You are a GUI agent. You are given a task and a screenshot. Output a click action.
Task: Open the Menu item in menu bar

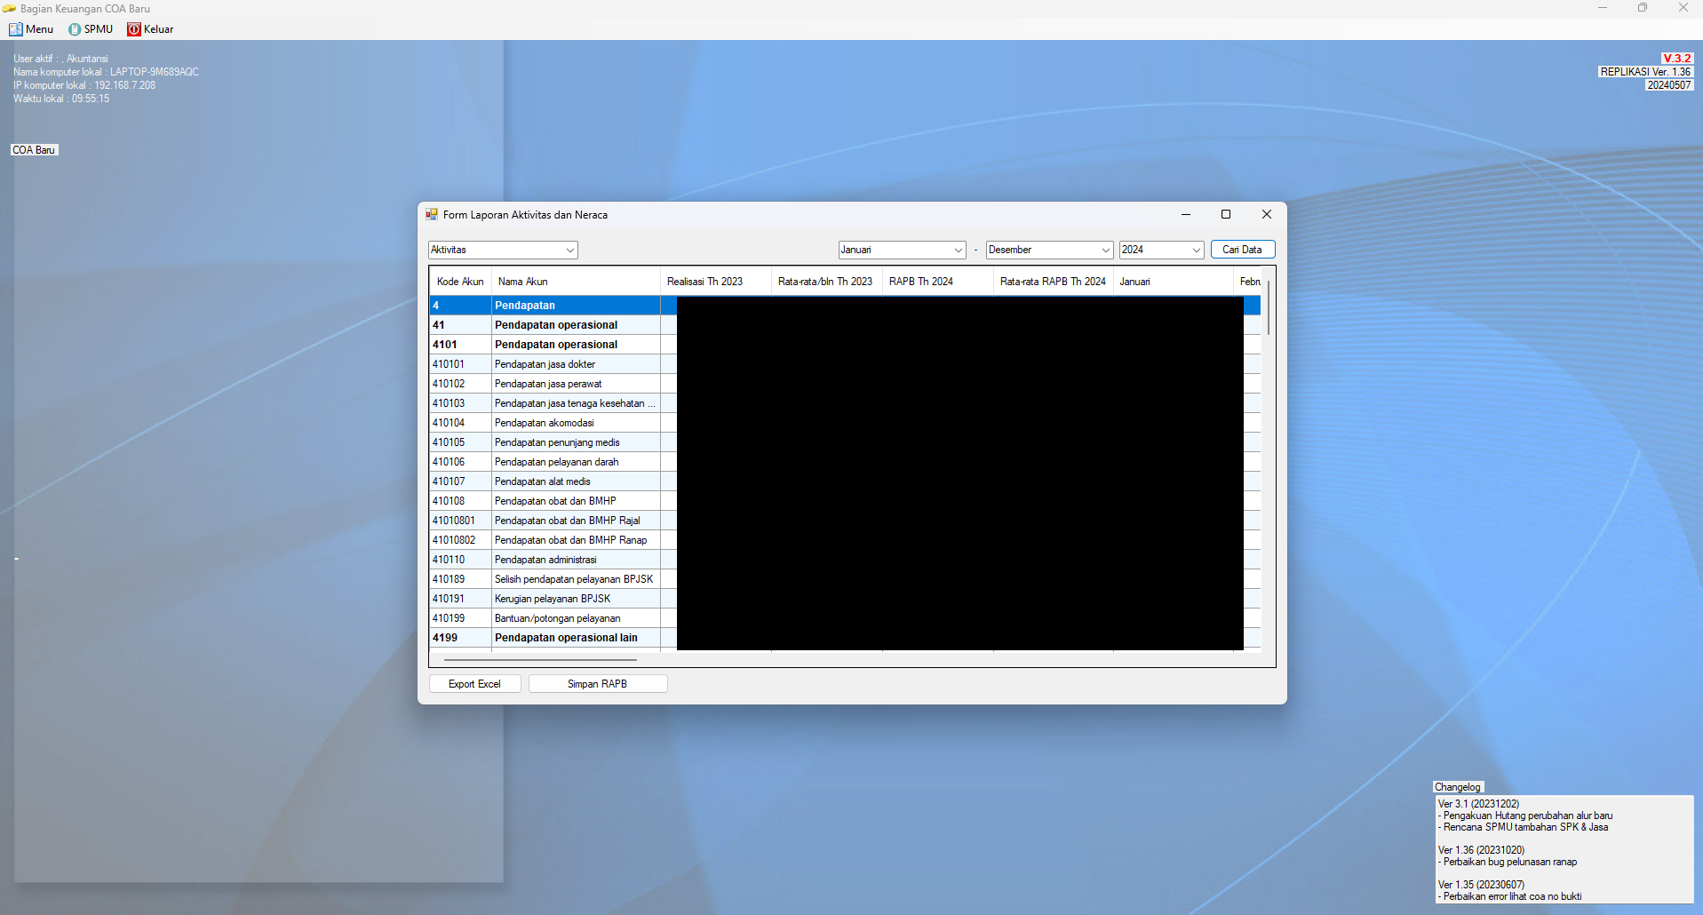point(31,29)
